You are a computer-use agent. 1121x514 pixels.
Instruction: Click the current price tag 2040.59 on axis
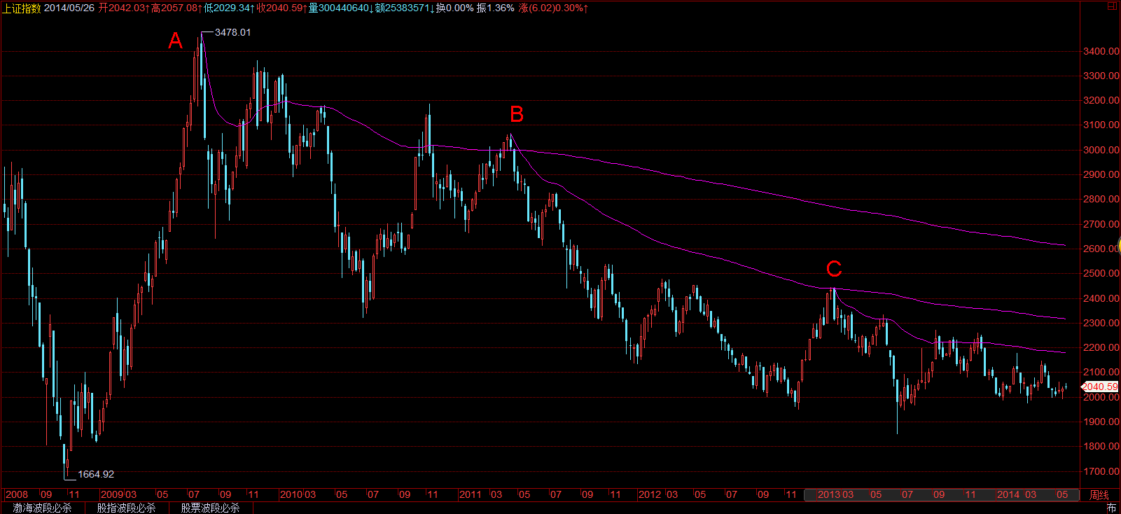[1101, 387]
